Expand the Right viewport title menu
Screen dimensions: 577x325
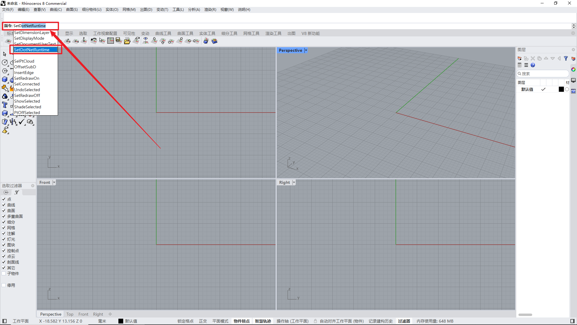[294, 182]
